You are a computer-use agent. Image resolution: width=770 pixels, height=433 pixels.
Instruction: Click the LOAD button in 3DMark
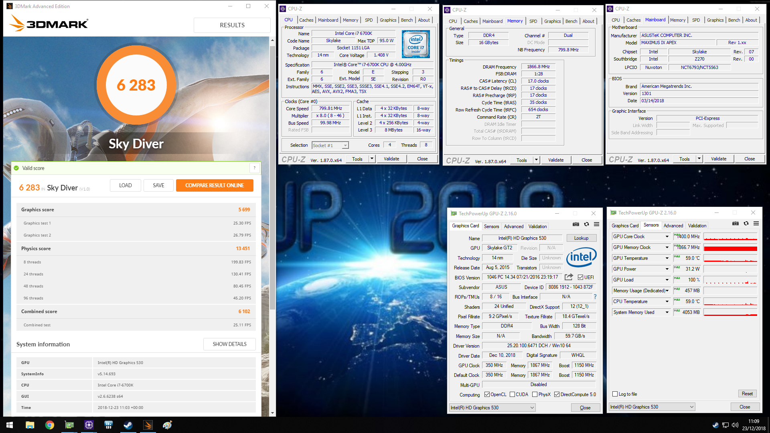(x=125, y=185)
